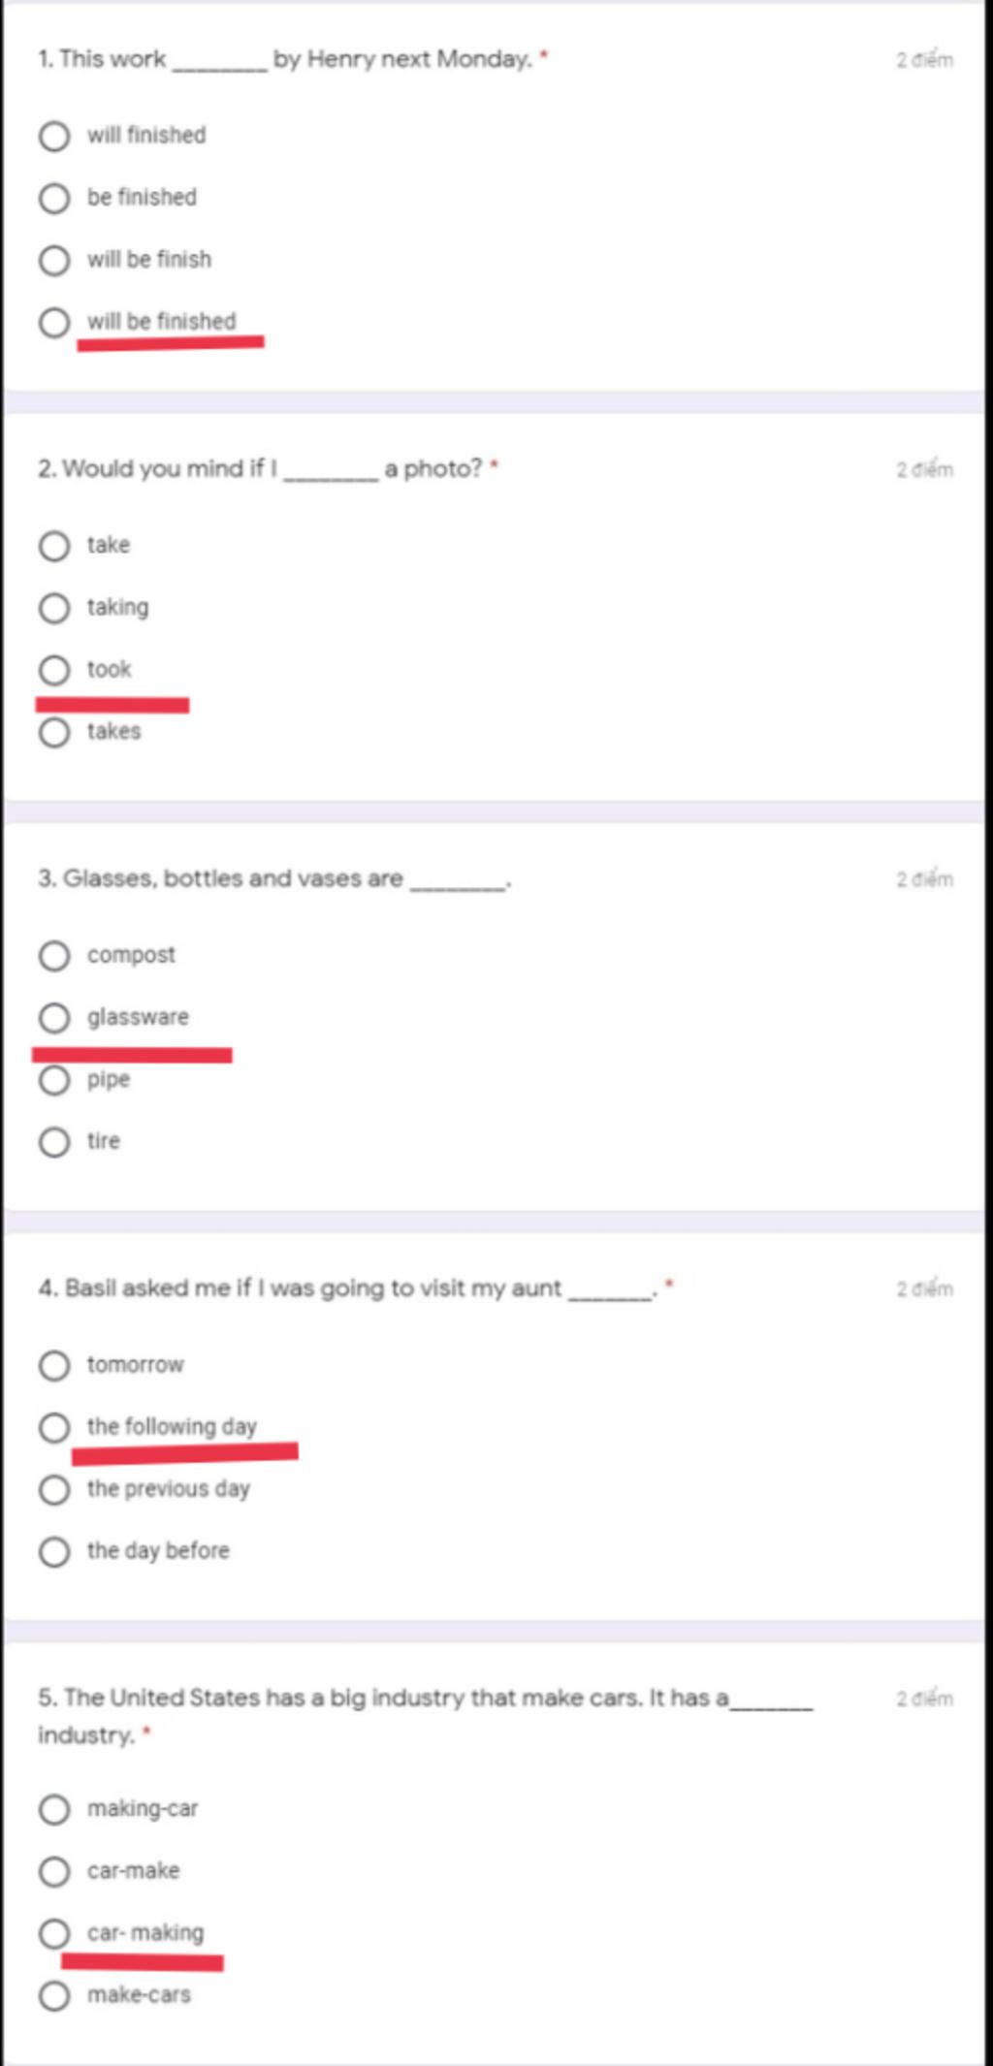The image size is (993, 2066).
Task: Select 'making-car' for question 5
Action: click(54, 1809)
